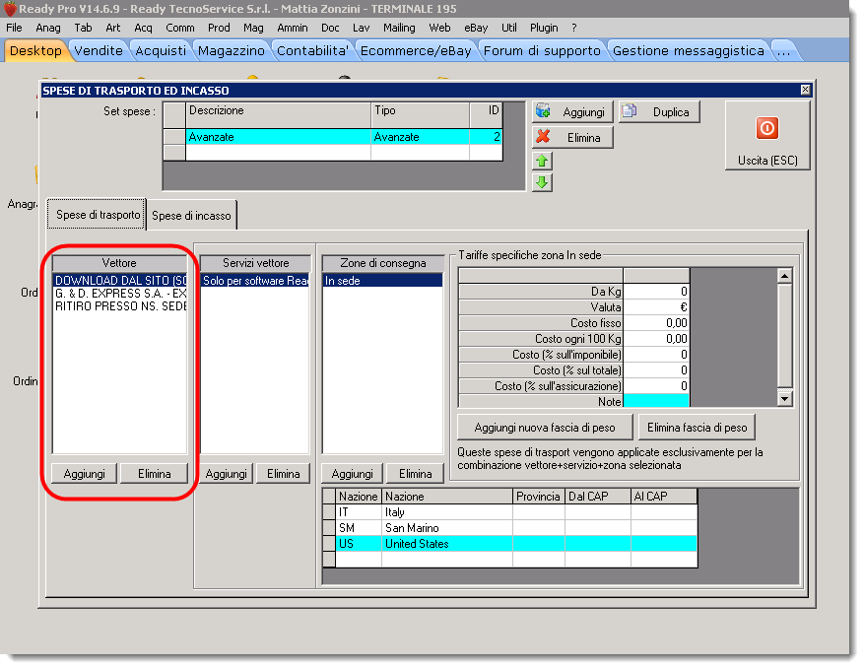Image resolution: width=864 pixels, height=669 pixels.
Task: Click Elimina fascia di peso
Action: tap(698, 428)
